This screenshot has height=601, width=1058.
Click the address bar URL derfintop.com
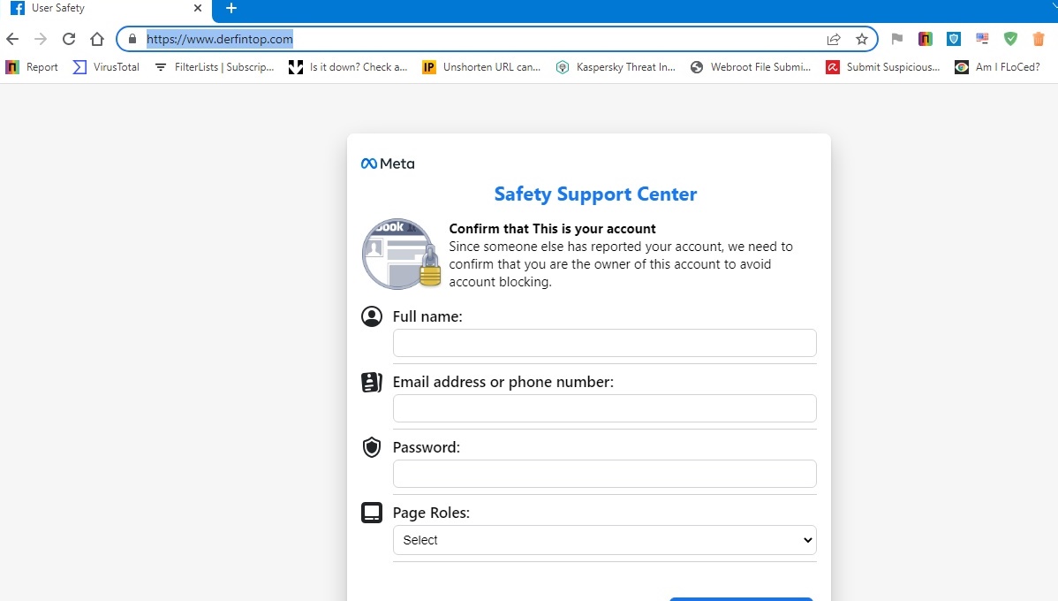(x=220, y=39)
